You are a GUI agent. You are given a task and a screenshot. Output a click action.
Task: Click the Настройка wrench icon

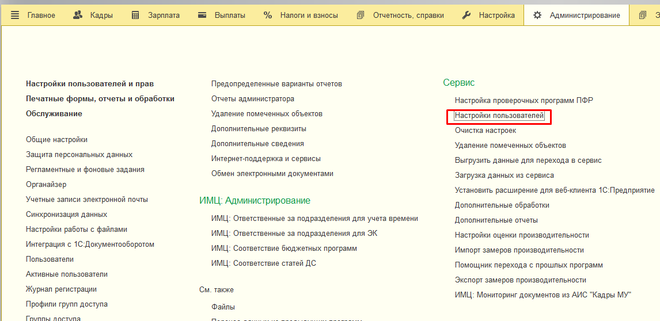point(466,16)
